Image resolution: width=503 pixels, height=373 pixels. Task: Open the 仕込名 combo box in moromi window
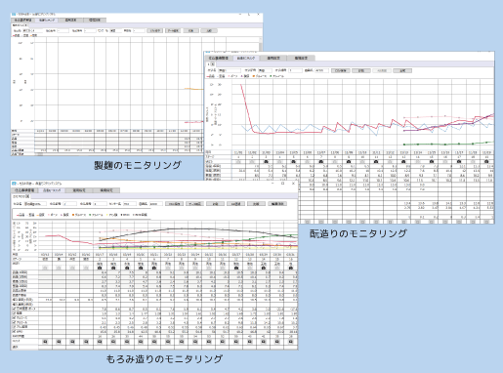click(35, 204)
